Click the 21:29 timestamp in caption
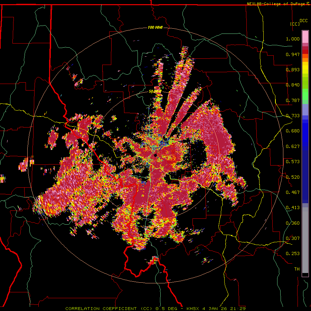Image resolution: width=311 pixels, height=311 pixels. (x=238, y=309)
